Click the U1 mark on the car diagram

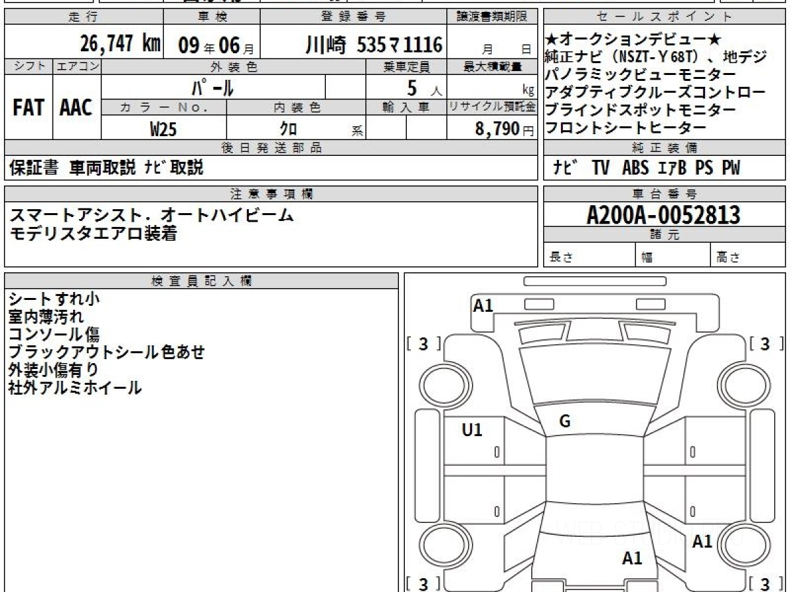pyautogui.click(x=472, y=430)
